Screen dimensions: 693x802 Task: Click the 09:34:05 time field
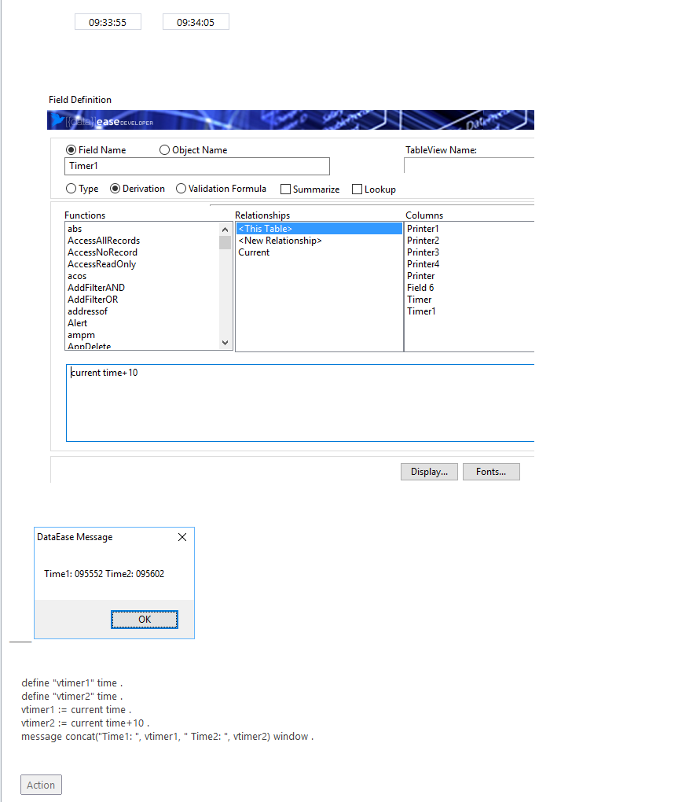[x=196, y=22]
